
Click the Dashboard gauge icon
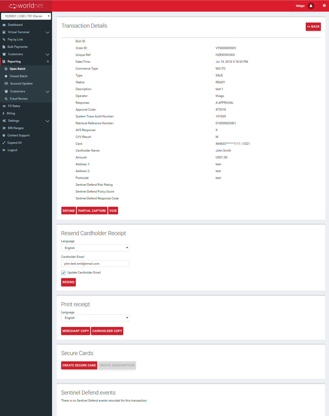click(4, 25)
